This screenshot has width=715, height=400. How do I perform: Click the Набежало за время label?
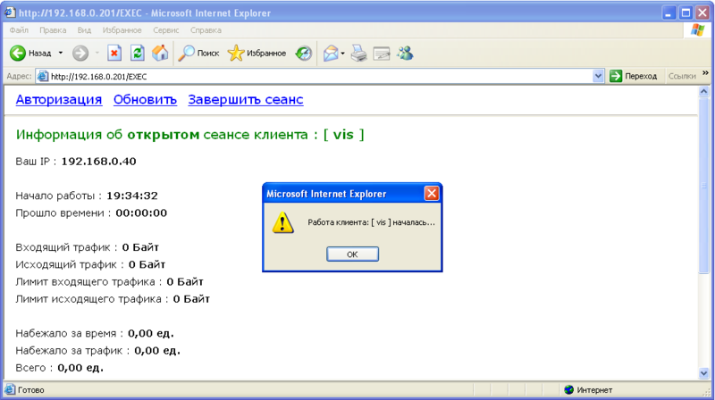coord(65,334)
